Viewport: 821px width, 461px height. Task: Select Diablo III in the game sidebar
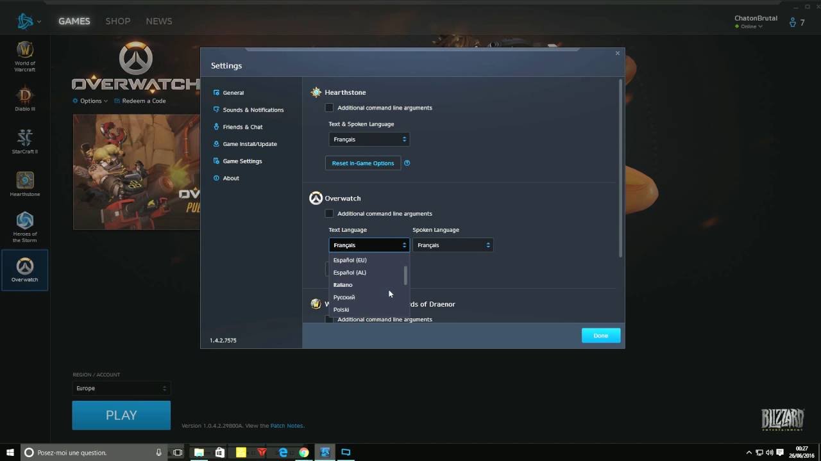tap(24, 99)
